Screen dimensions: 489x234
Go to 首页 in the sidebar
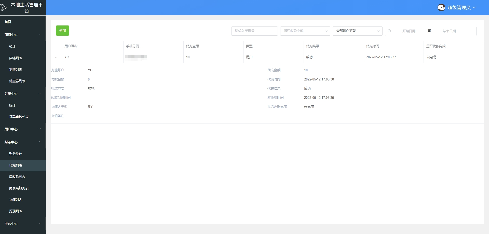[8, 22]
